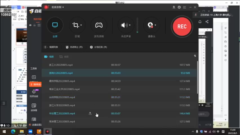Viewport: 240px width, 135px height.
Task: Click the recorder red logo icon in title bar
Action: tap(46, 7)
